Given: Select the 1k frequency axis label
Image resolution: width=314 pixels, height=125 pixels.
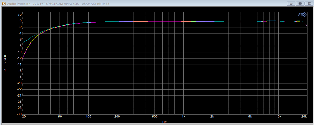Looking at the screenshot, I should [x=184, y=117].
